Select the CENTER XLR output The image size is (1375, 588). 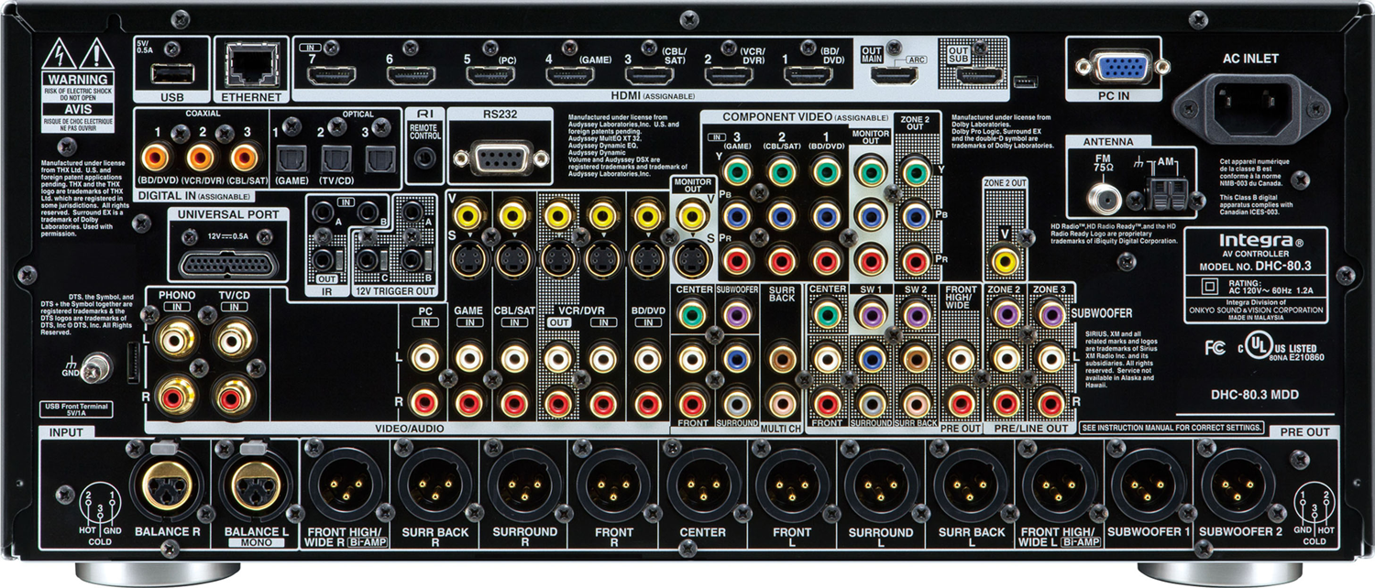[703, 485]
